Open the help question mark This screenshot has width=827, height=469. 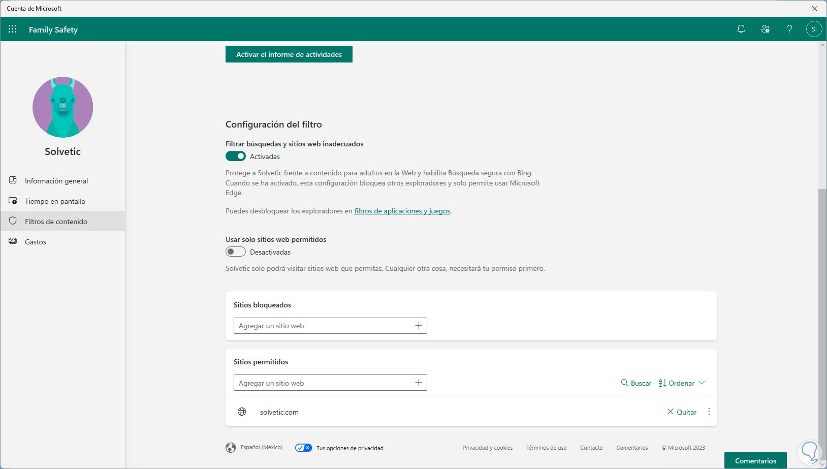789,29
